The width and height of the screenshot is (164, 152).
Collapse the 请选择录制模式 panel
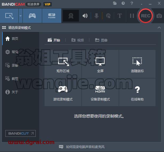pos(159,28)
